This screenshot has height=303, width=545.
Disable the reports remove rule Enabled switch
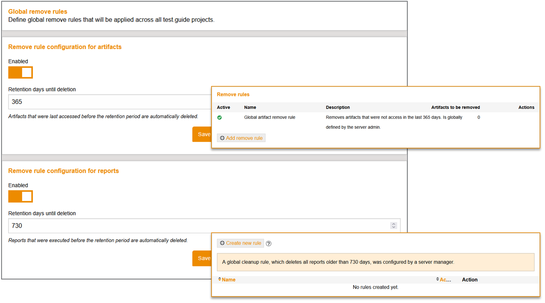pos(20,197)
